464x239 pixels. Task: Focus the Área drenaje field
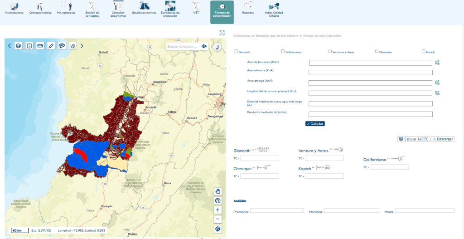click(x=371, y=83)
